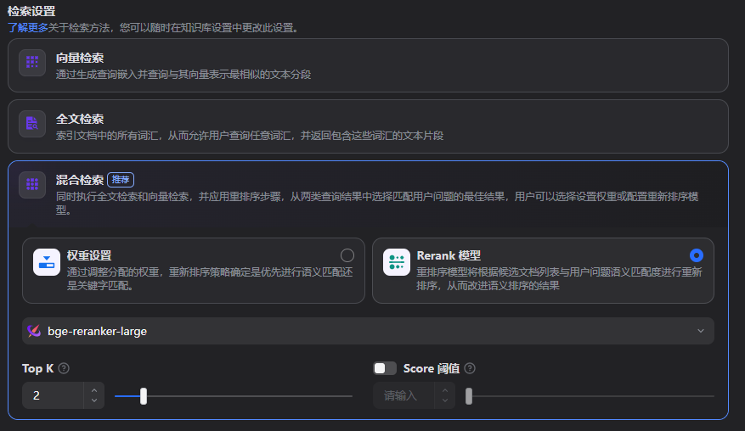Click the Score 阈值 label
Viewport: 745px width, 431px height.
(432, 368)
